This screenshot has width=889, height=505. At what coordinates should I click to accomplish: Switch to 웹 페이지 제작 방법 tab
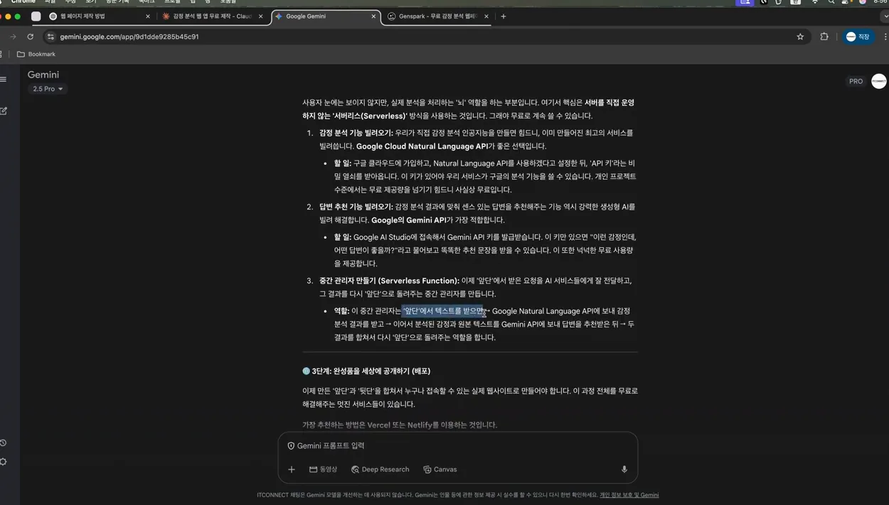[x=100, y=16]
